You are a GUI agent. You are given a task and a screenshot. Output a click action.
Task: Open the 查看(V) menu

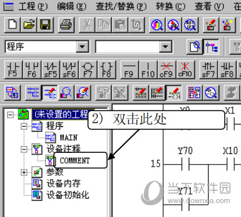tap(209, 7)
